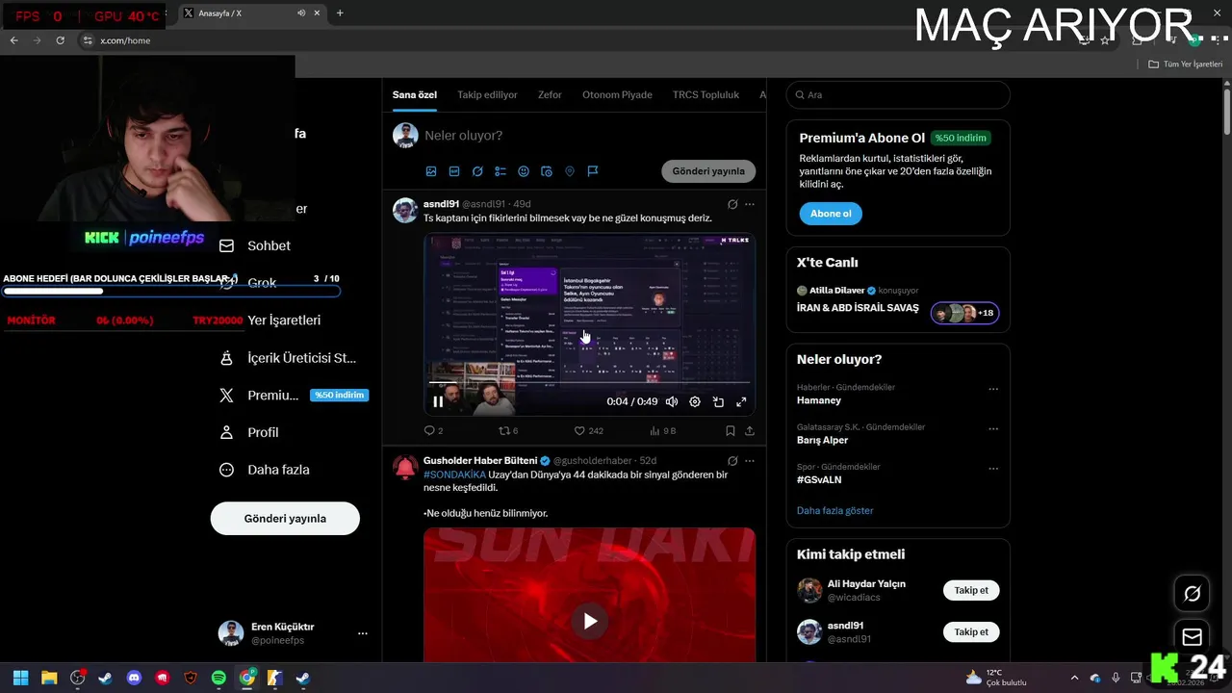Image resolution: width=1232 pixels, height=693 pixels.
Task: Share asndl91's post
Action: point(750,431)
